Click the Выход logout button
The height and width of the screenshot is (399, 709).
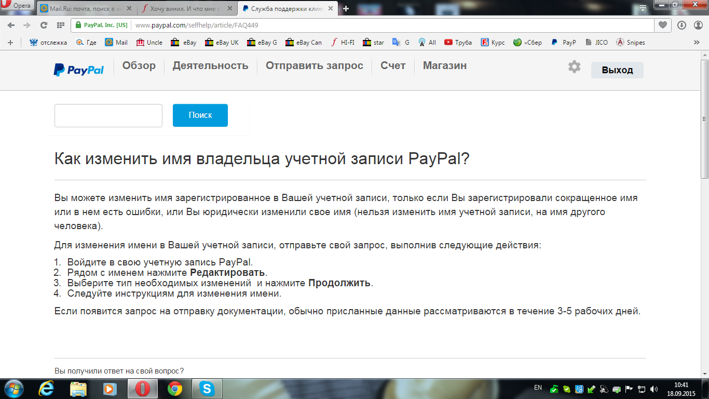[617, 70]
